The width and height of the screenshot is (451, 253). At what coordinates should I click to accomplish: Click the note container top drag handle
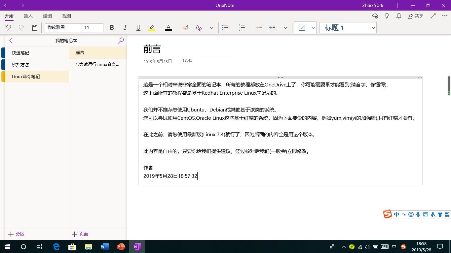point(281,77)
